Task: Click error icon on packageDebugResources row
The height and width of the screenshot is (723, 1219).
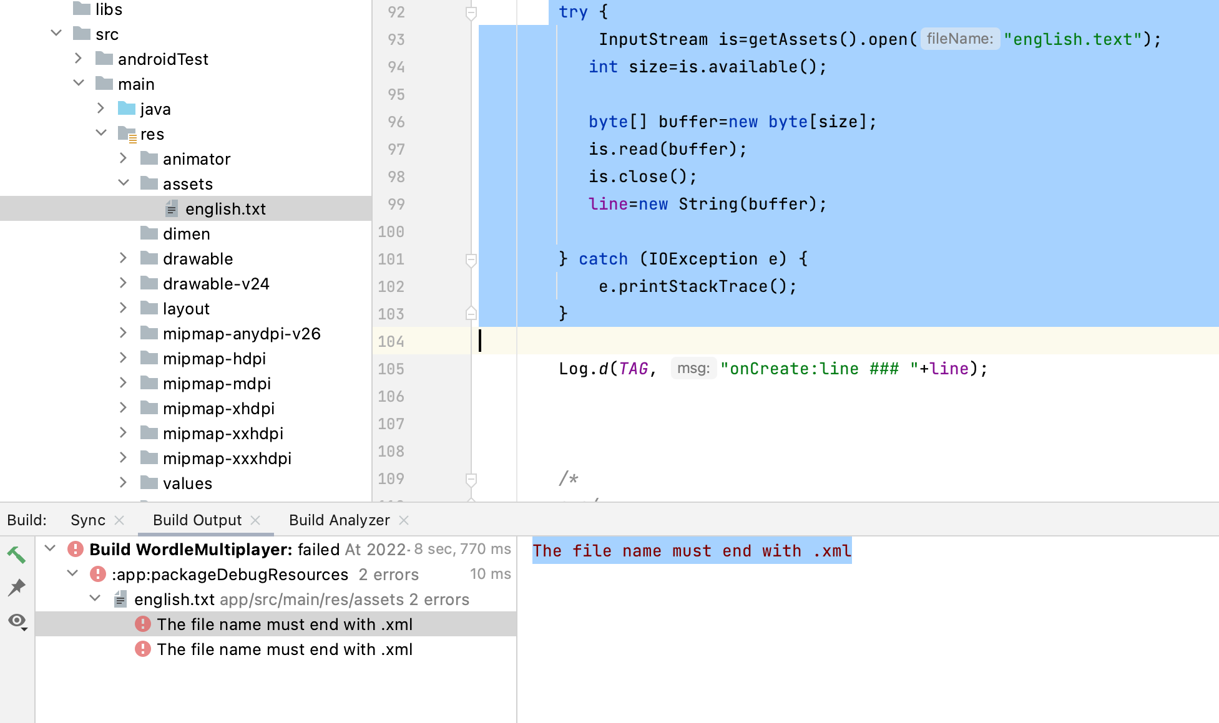Action: point(98,574)
